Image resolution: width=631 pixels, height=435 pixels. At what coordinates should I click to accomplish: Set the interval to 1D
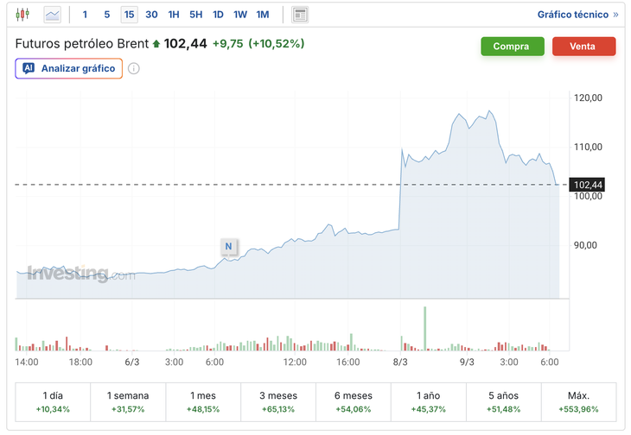pyautogui.click(x=218, y=15)
